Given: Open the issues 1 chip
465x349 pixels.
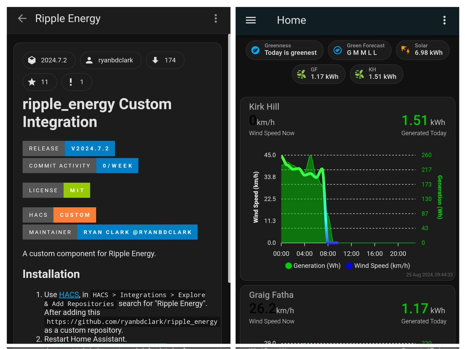Looking at the screenshot, I should [77, 82].
